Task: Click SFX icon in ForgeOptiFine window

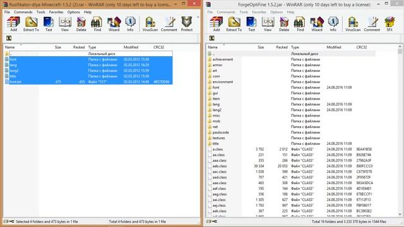Action: 389,24
